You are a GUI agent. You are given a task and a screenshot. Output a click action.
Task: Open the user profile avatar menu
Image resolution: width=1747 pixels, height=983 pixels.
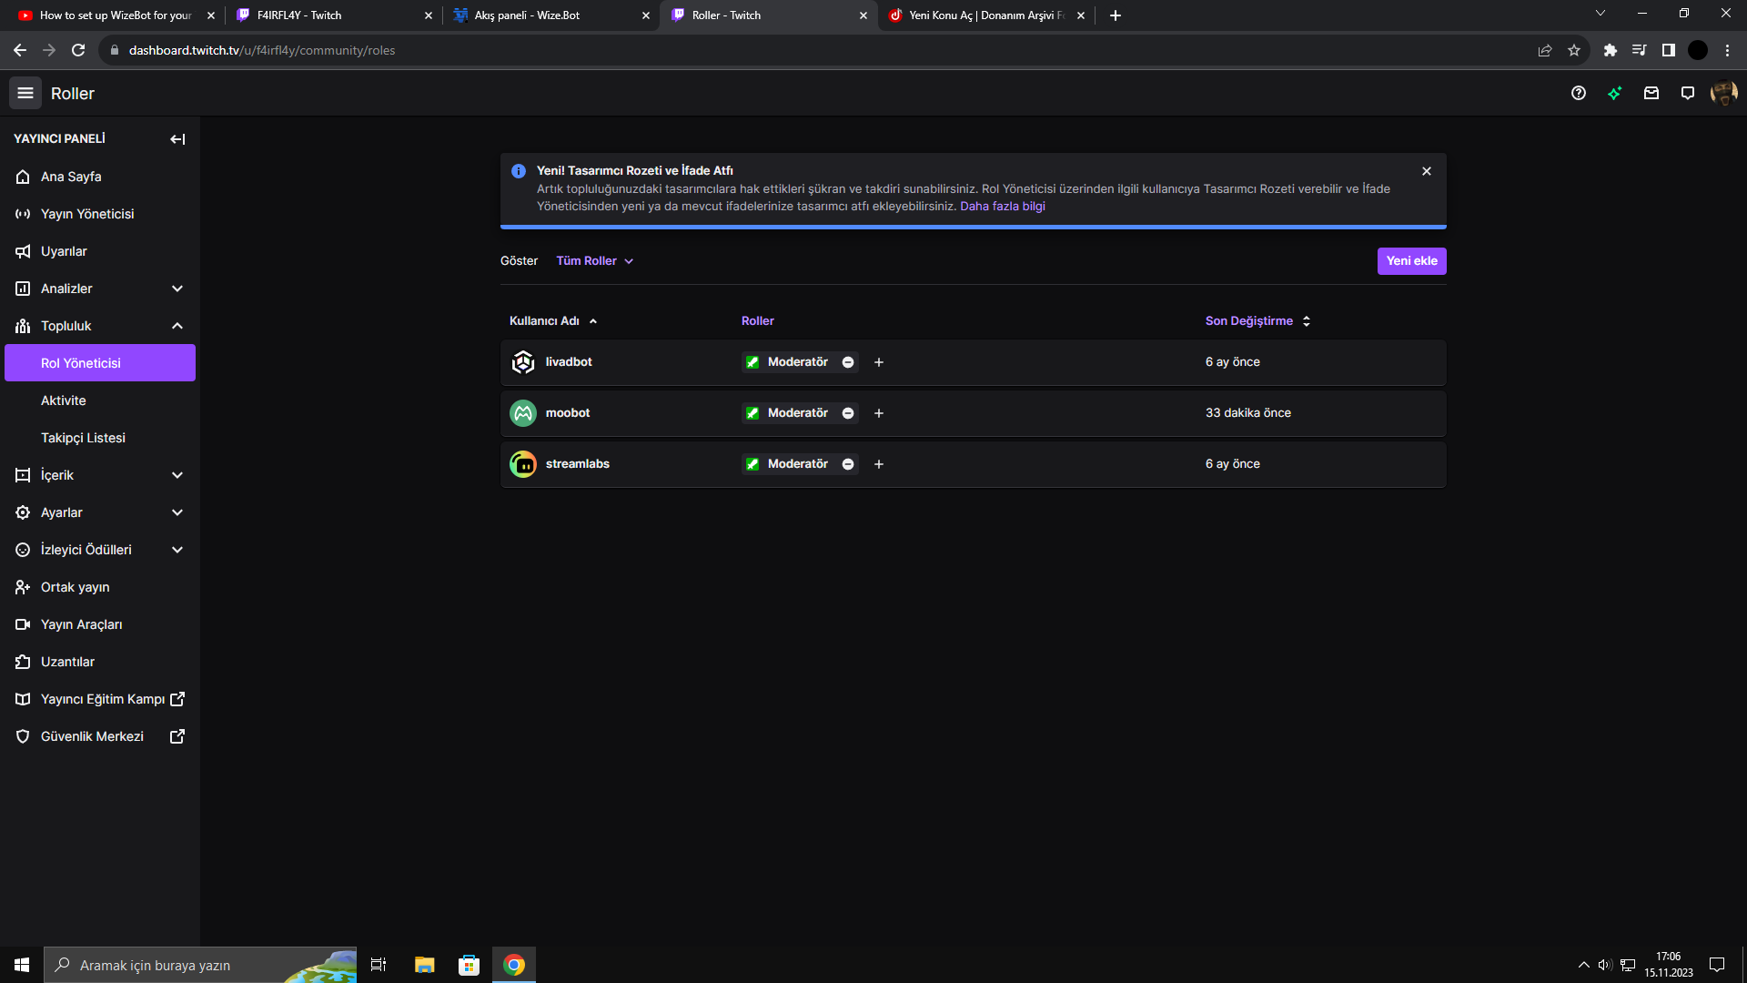1724,93
